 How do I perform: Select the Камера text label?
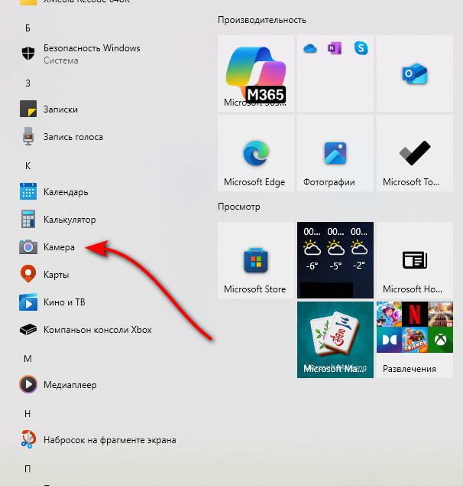tap(59, 247)
